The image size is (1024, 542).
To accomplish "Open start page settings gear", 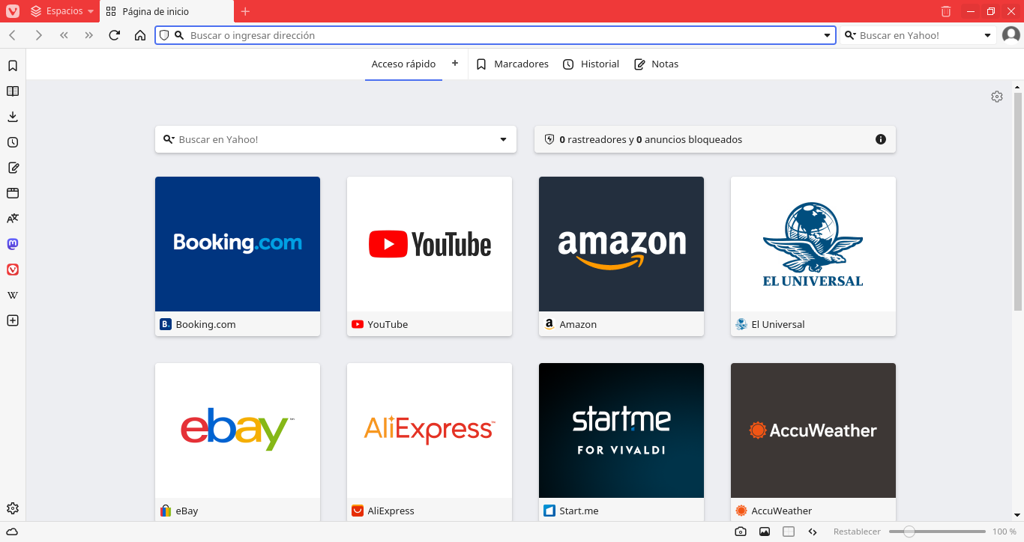I will pyautogui.click(x=997, y=97).
